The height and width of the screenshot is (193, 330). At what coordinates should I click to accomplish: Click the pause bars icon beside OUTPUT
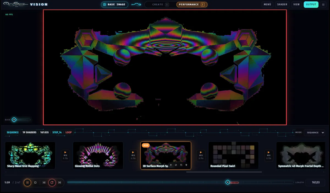(323, 4)
